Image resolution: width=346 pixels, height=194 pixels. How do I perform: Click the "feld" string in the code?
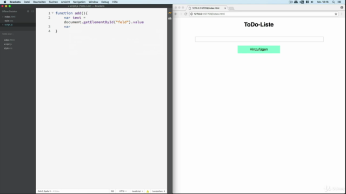122,22
